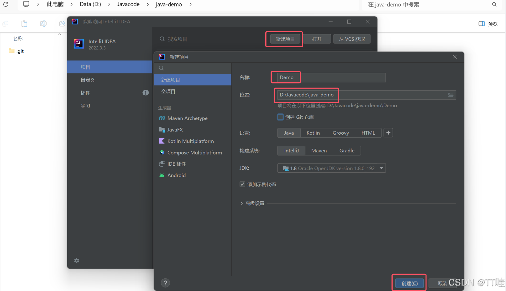Click Data (D:) in the Explorer breadcrumb
This screenshot has width=506, height=291.
point(90,4)
